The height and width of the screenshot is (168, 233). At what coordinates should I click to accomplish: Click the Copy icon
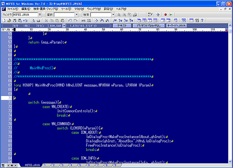point(52,20)
